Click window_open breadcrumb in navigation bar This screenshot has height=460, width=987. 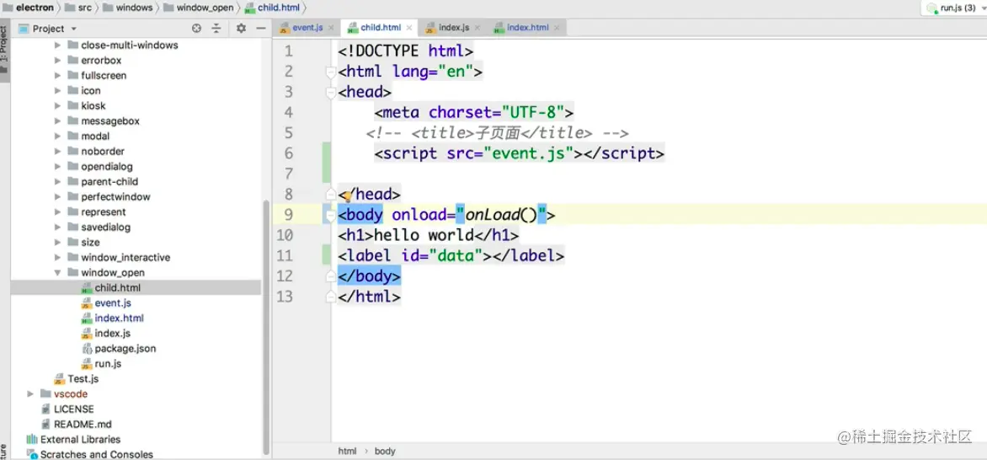pyautogui.click(x=198, y=8)
